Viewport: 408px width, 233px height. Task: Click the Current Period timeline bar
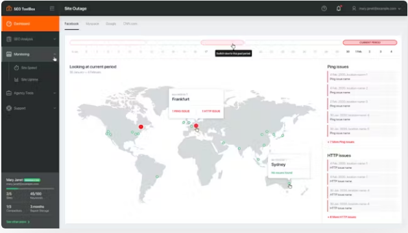pos(370,42)
